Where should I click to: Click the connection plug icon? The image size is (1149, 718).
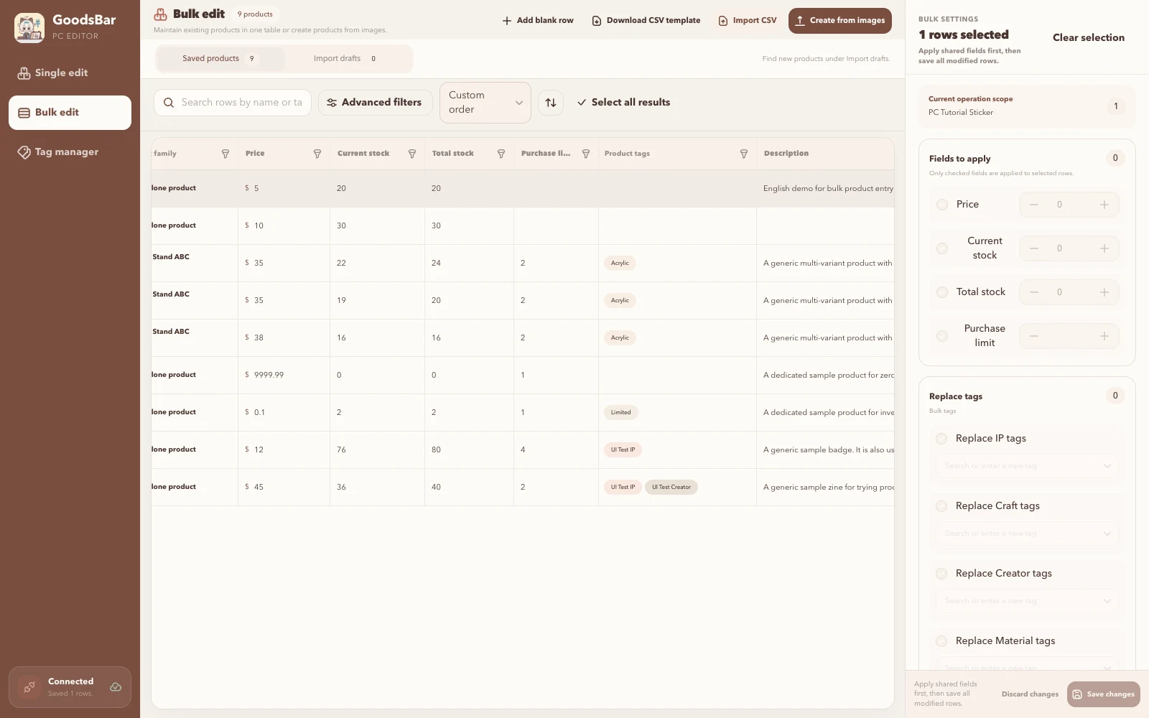click(x=29, y=687)
